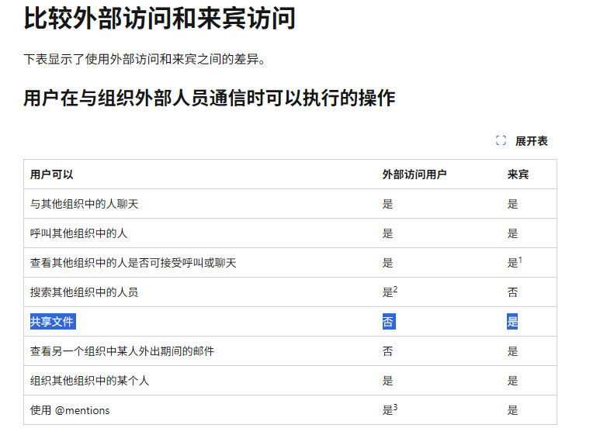The width and height of the screenshot is (600, 442).
Task: Click external-user 是 in 查看其他组织 呼叫或聊天 row
Action: [x=387, y=263]
